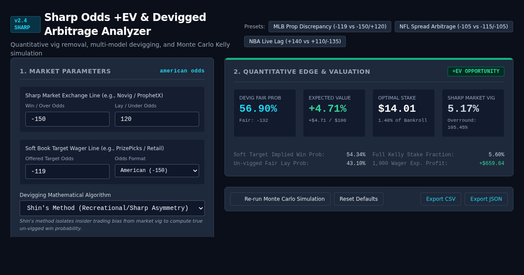524x275 pixels.
Task: Open the Odds Format dropdown
Action: 157,171
